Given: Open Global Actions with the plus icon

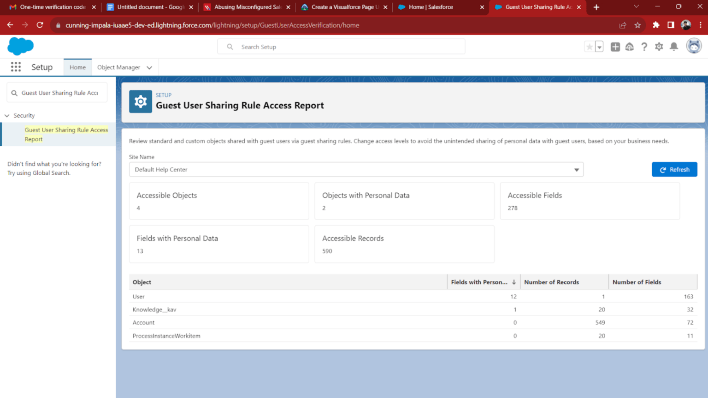Looking at the screenshot, I should coord(615,47).
